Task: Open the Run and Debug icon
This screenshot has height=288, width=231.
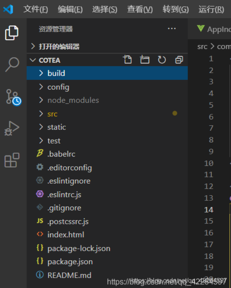Action: 12,128
